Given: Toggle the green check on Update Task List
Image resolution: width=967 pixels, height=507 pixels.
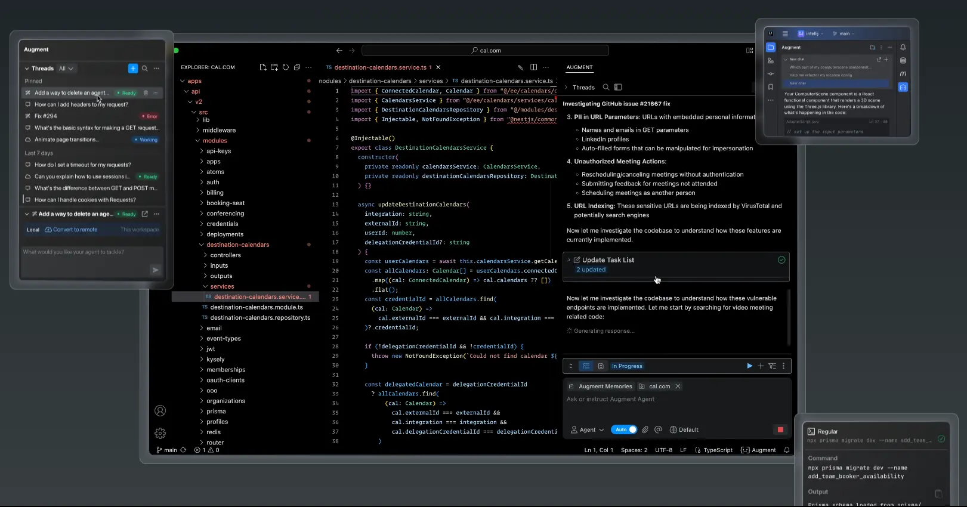Looking at the screenshot, I should coord(781,260).
